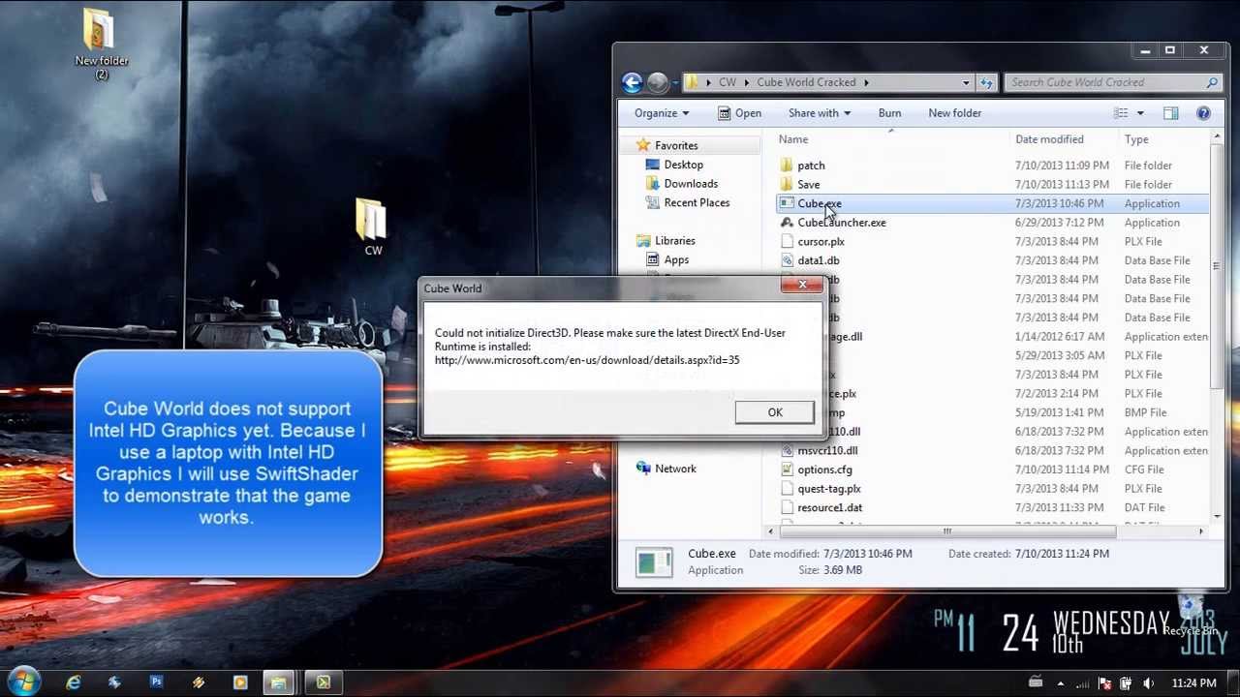Open the network signal tray icon
This screenshot has width=1240, height=697.
coord(1083,683)
